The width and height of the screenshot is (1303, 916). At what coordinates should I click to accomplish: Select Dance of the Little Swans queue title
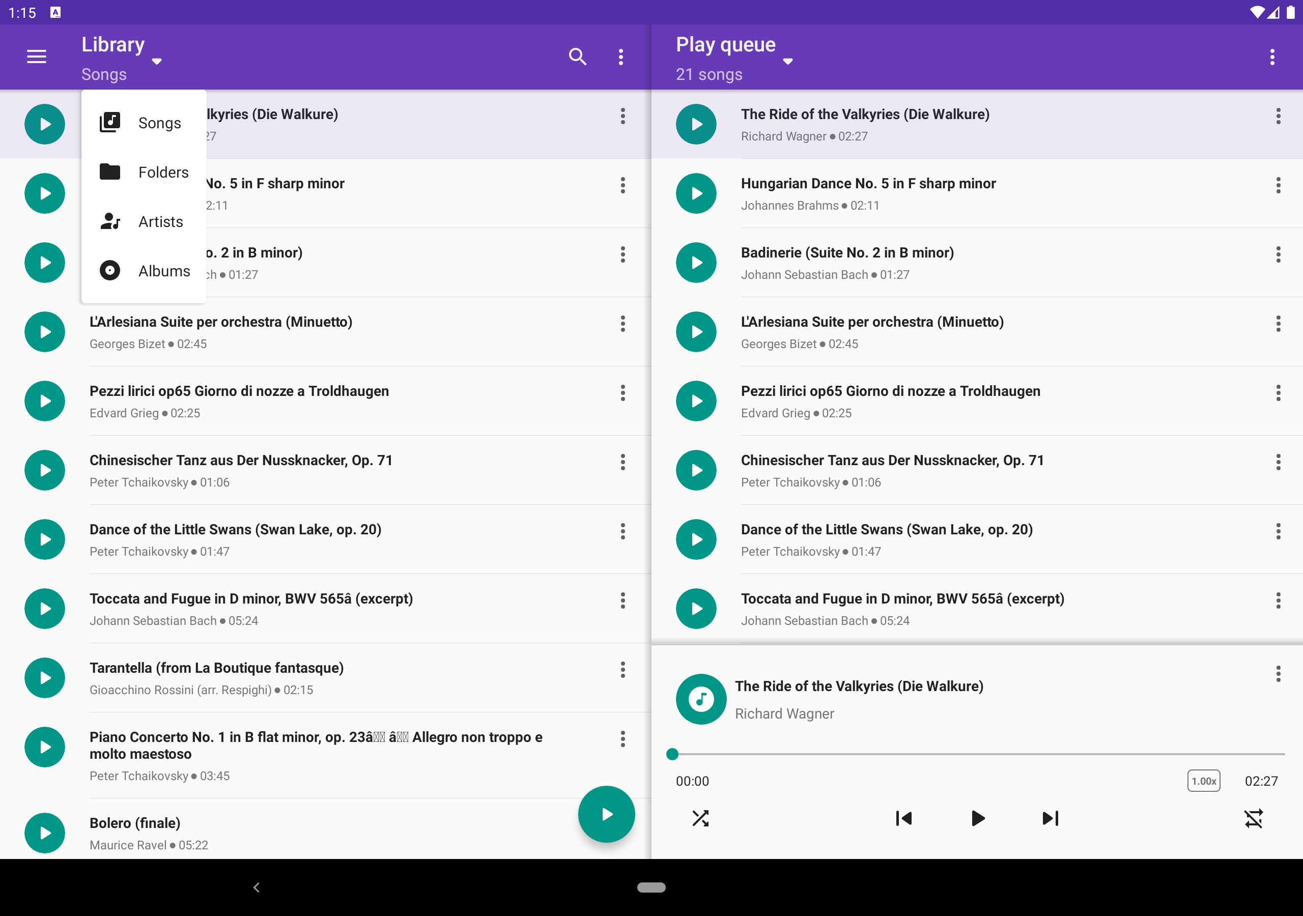887,530
